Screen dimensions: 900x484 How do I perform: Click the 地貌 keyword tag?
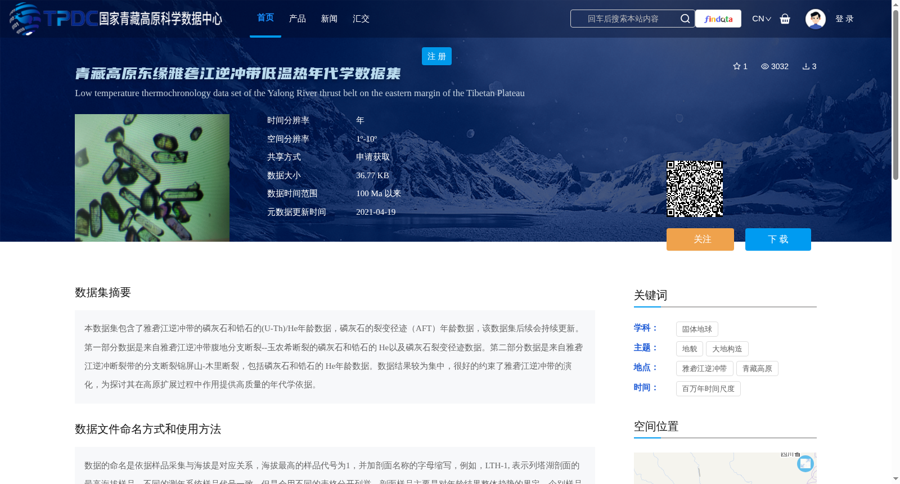coord(690,349)
